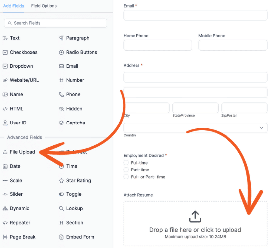This screenshot has height=248, width=273.
Task: Insert a Page Break field
Action: point(19,237)
